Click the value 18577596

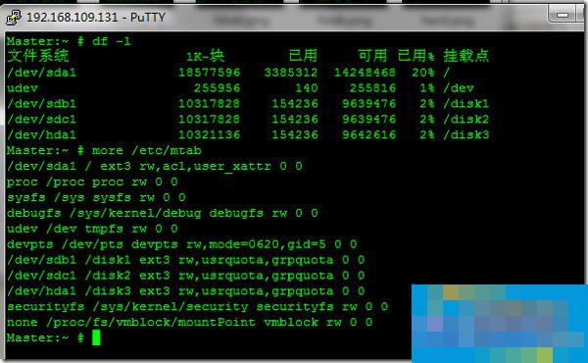point(209,72)
